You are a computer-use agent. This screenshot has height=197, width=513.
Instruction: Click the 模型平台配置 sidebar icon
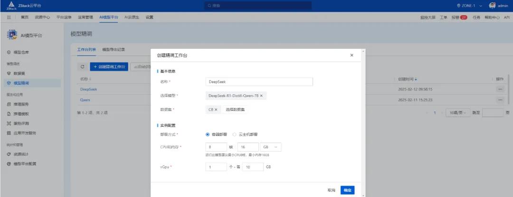pyautogui.click(x=9, y=164)
